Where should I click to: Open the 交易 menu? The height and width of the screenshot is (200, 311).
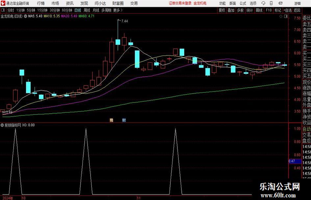click(x=134, y=3)
